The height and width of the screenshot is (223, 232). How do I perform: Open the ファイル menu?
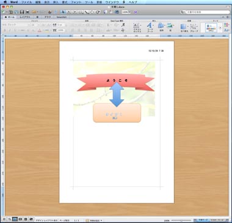click(26, 2)
